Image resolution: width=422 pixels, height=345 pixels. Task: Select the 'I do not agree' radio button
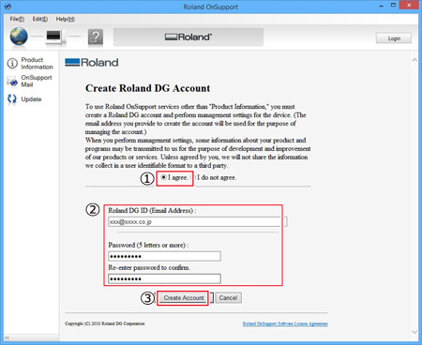(194, 177)
